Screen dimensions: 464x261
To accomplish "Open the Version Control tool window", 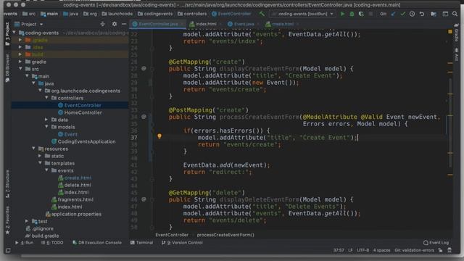I will coord(182,243).
